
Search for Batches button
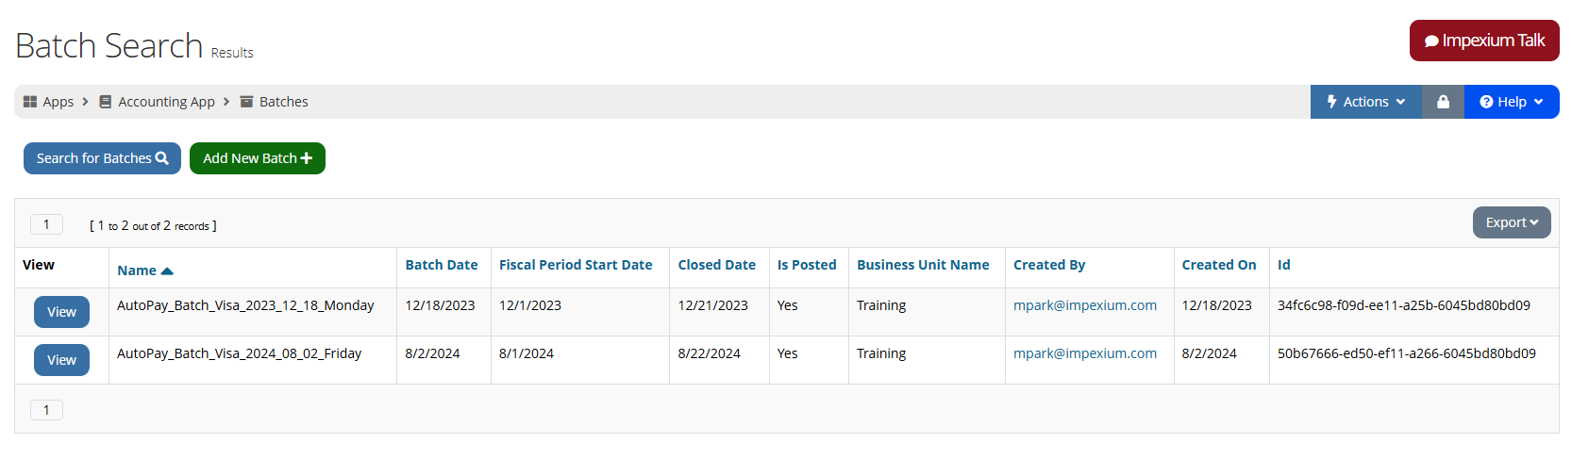102,158
